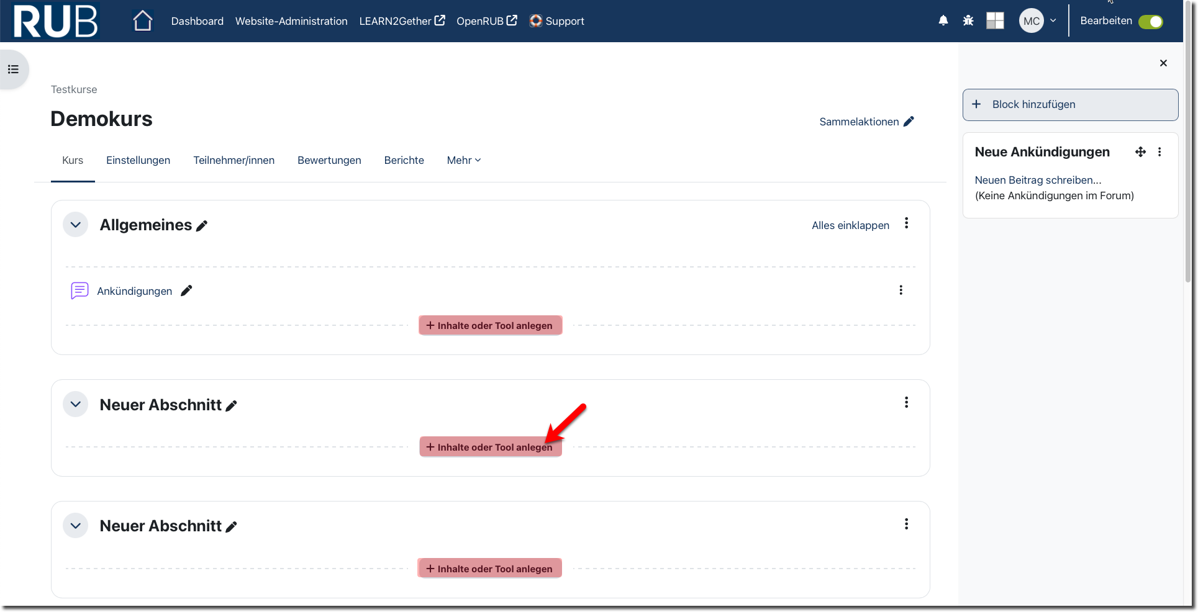This screenshot has width=1198, height=612.
Task: Open the course index drawer icon
Action: [x=13, y=69]
